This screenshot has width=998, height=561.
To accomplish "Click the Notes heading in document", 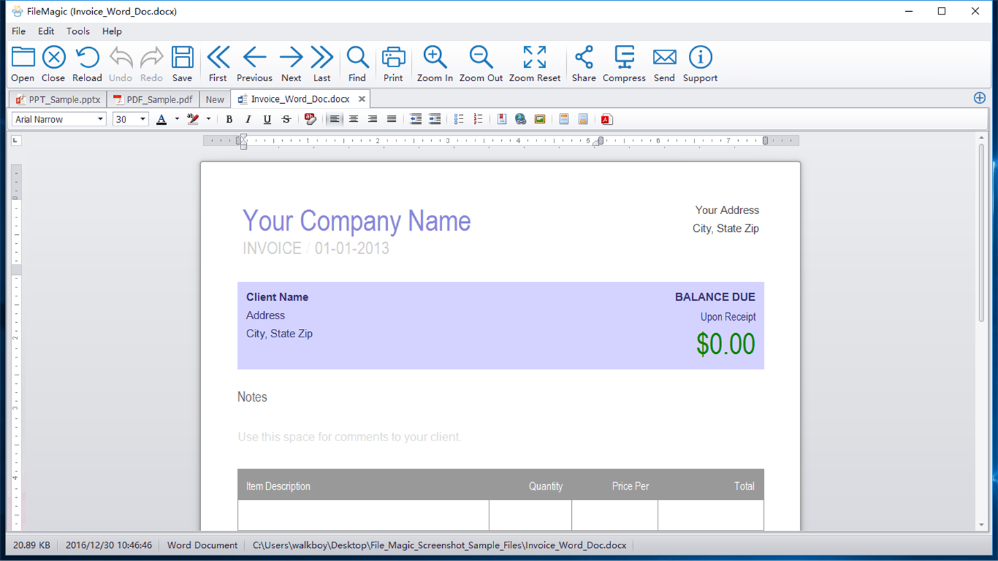I will (252, 397).
